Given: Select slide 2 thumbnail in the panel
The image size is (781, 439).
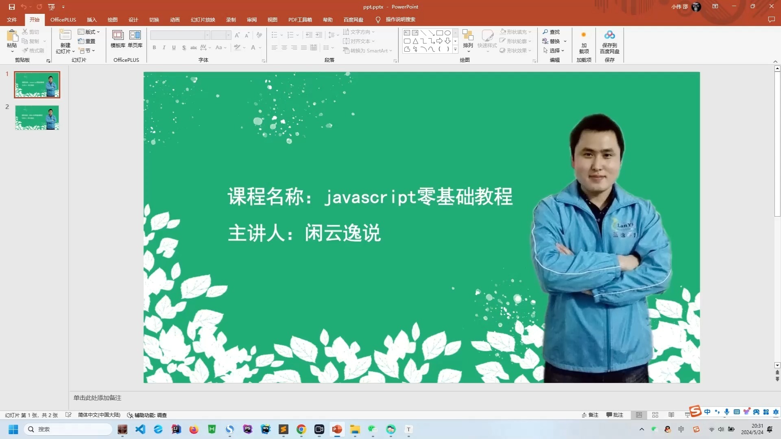Looking at the screenshot, I should coord(37,117).
